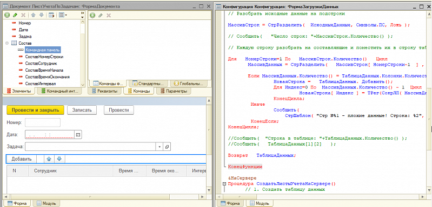
Task: Click the open-reference icon beside Задача
Action: point(167,147)
